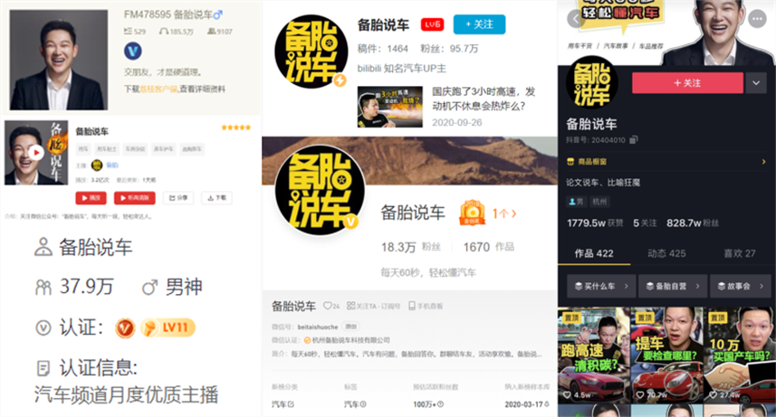Viewport: 776px width, 417px height.
Task: Play the 备胎说车 album cover
Action: pyautogui.click(x=36, y=152)
